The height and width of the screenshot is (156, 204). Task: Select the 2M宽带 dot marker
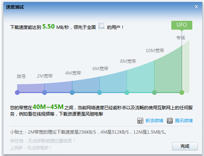click(45, 92)
